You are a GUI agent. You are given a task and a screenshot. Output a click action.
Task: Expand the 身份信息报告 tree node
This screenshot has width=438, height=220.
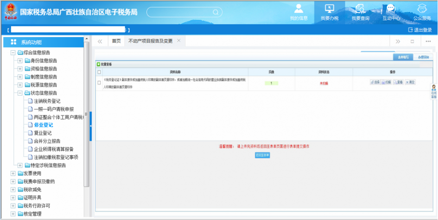pyautogui.click(x=20, y=60)
